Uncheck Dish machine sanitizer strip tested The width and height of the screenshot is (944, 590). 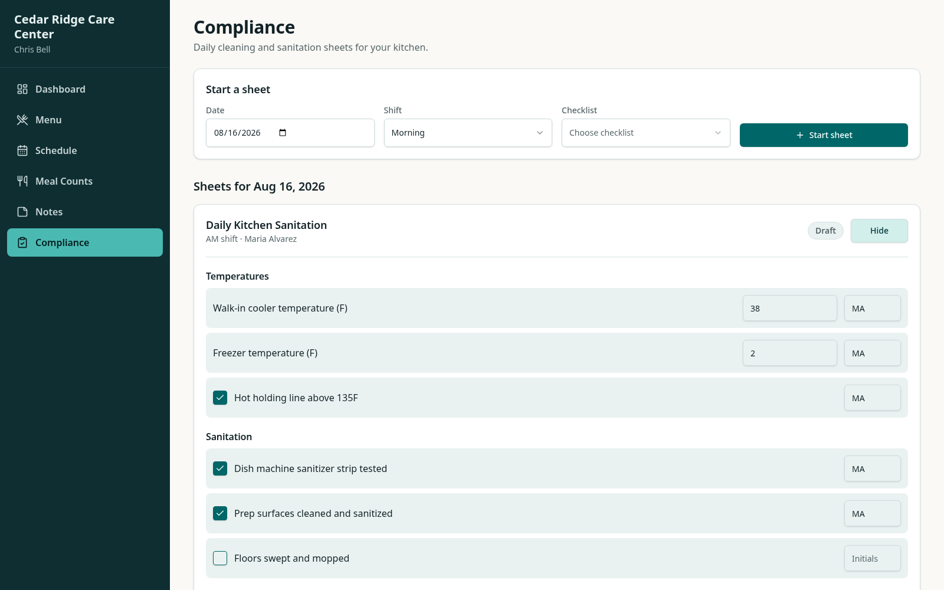(220, 468)
